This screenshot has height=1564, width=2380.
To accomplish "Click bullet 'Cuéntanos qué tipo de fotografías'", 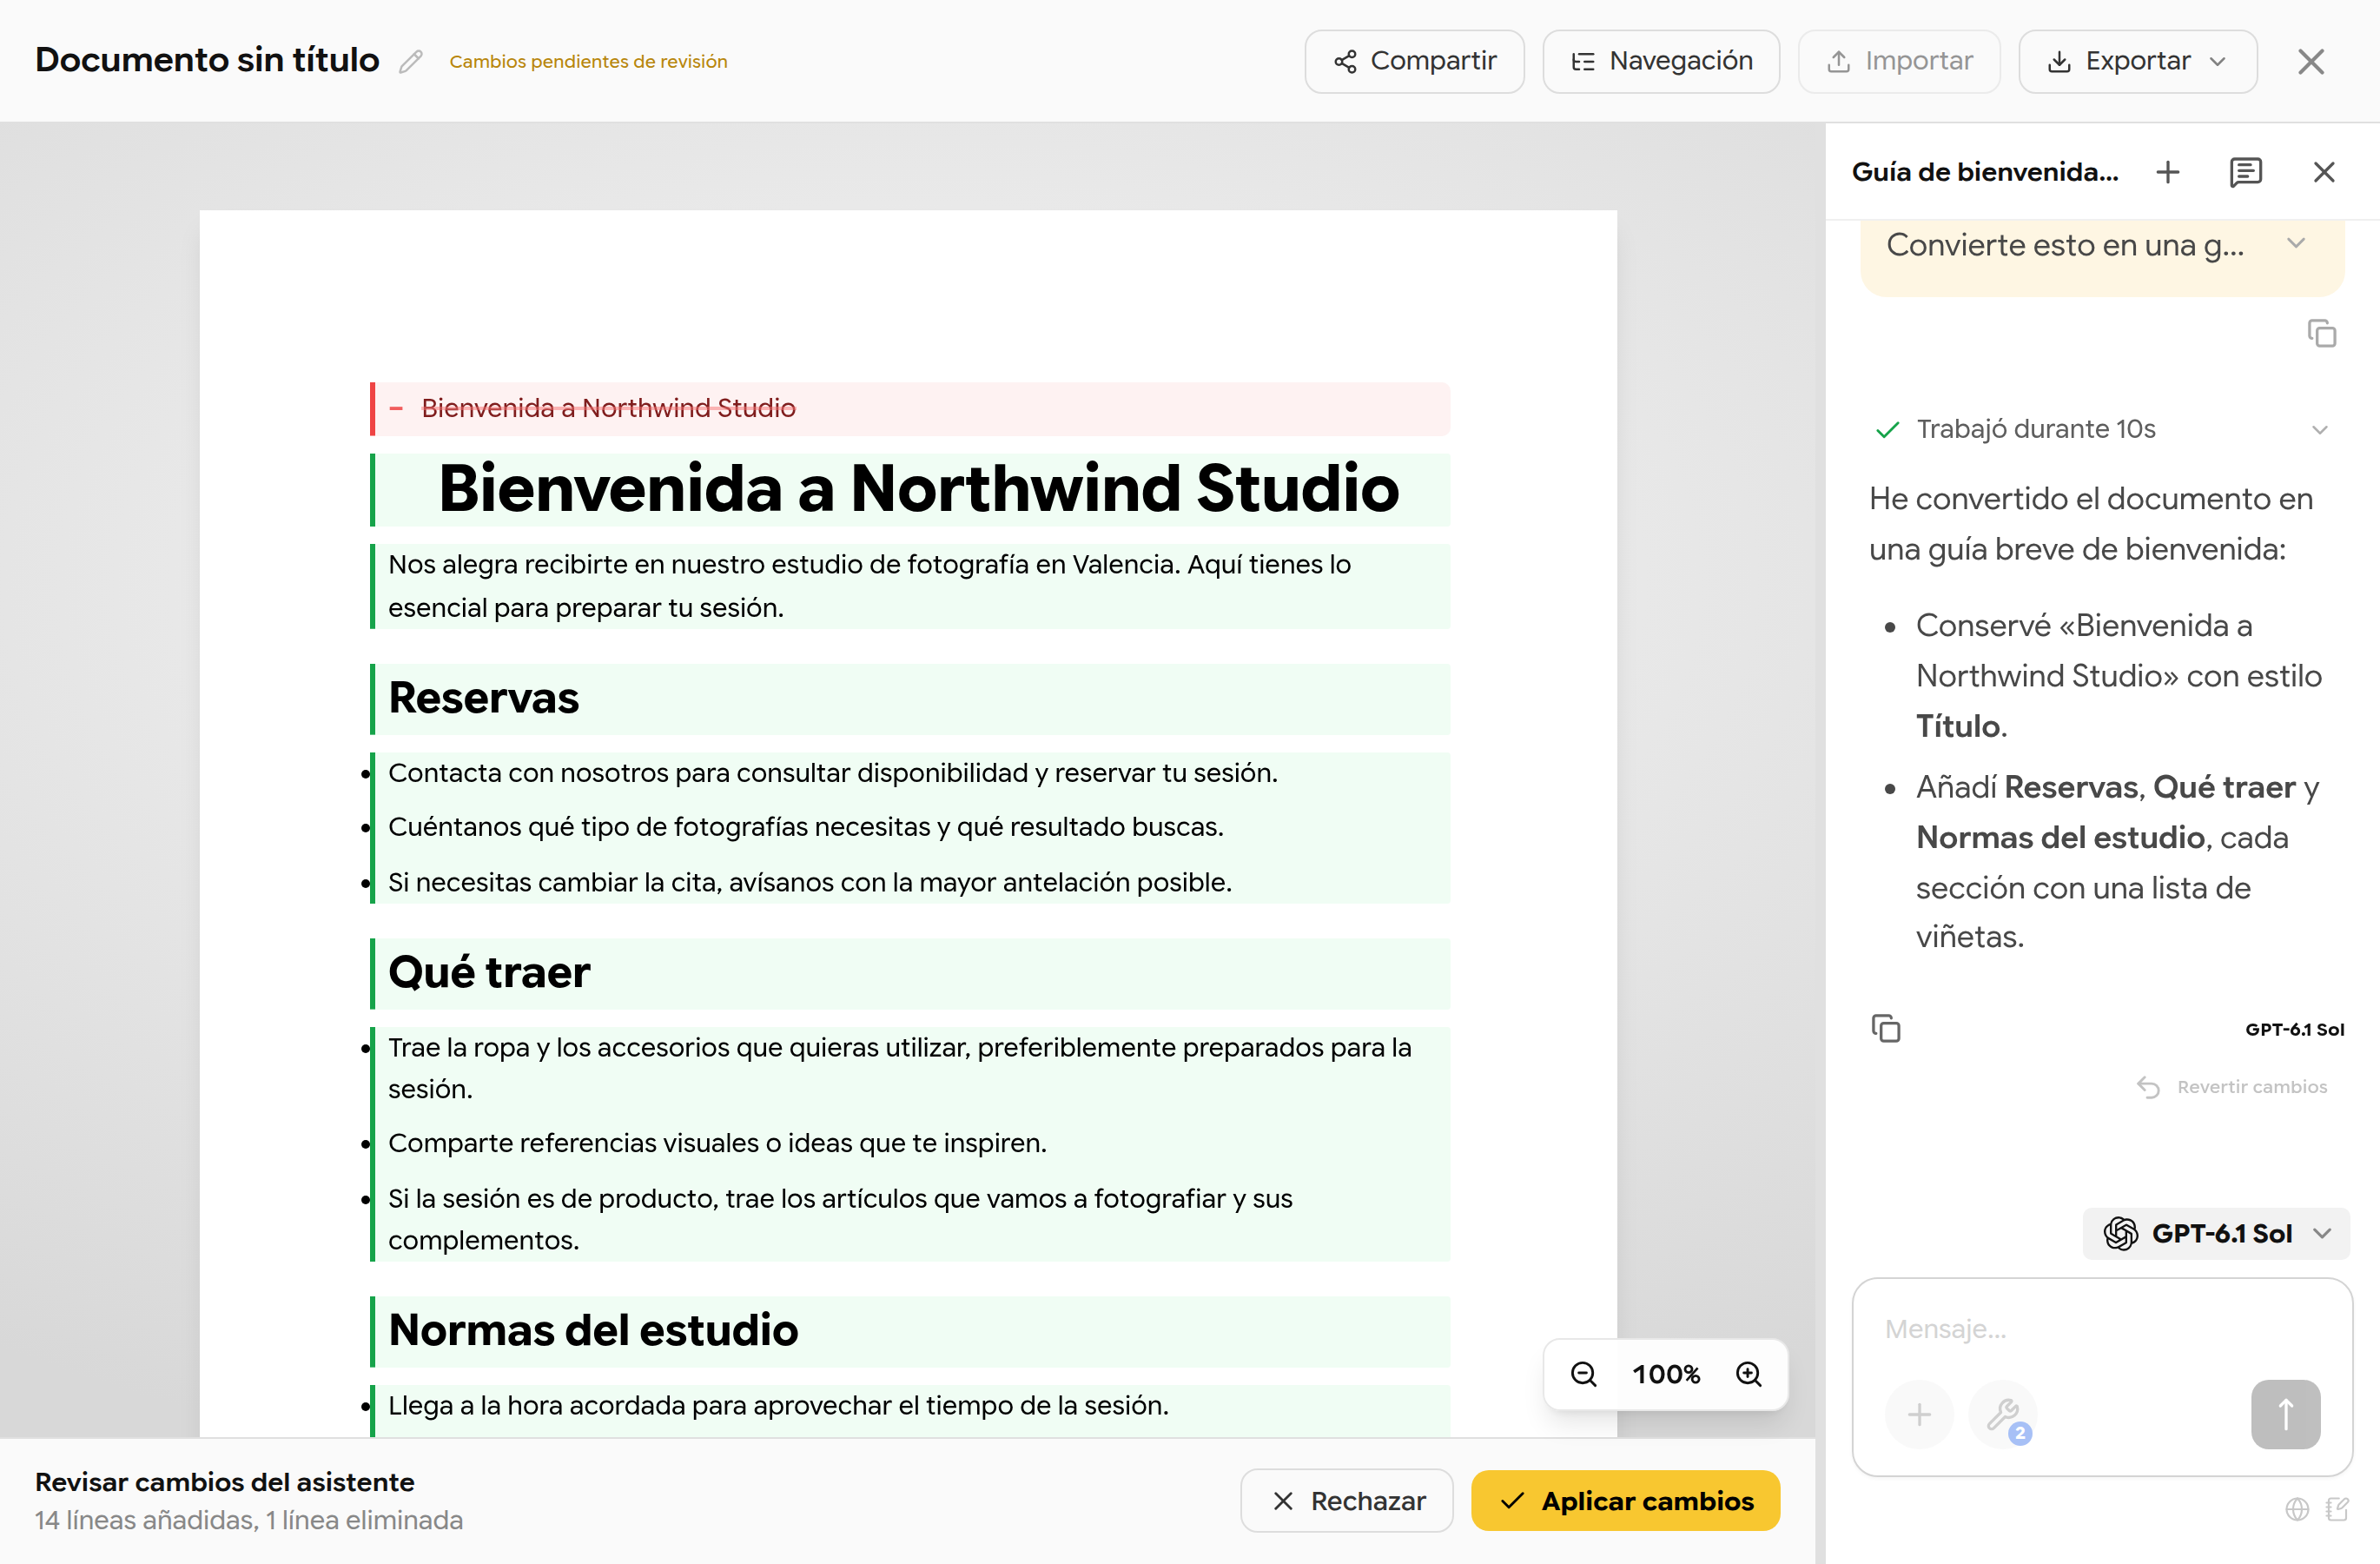I will 805,826.
